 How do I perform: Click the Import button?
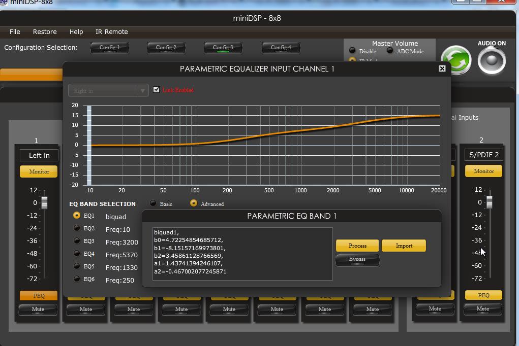[x=404, y=246]
